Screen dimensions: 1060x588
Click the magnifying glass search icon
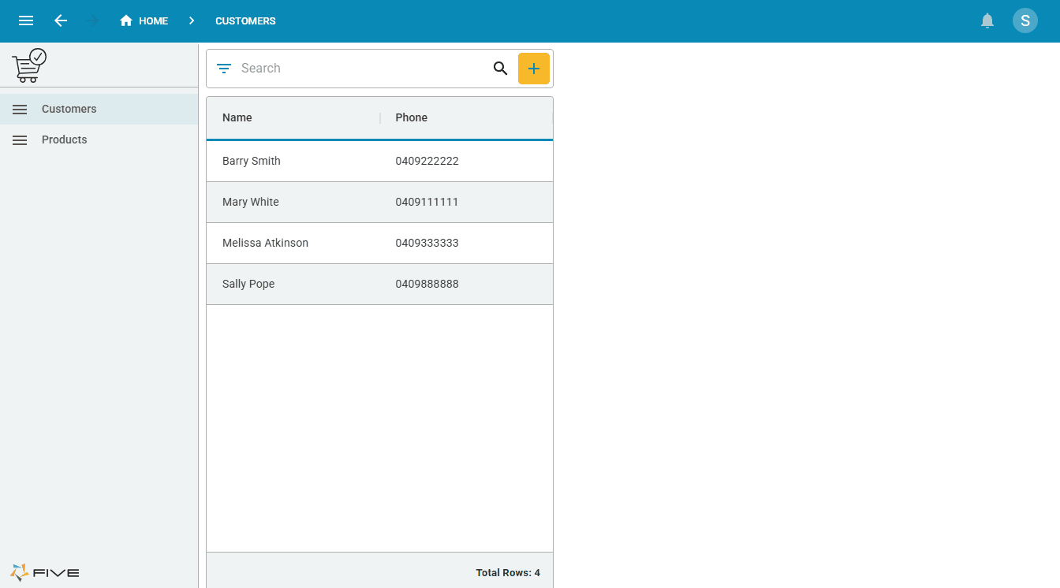coord(500,69)
